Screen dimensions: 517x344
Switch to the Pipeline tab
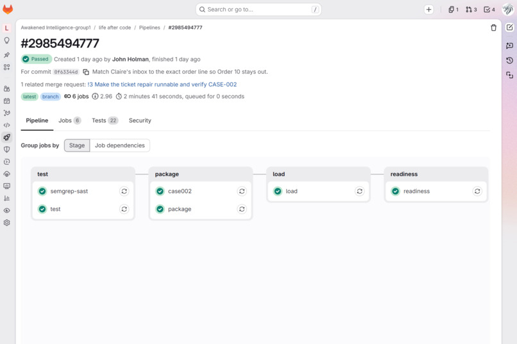37,120
